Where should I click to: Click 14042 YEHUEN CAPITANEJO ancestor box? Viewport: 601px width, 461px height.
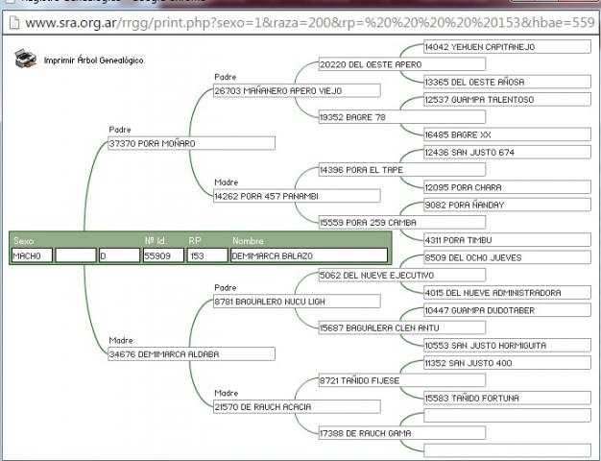pyautogui.click(x=507, y=47)
